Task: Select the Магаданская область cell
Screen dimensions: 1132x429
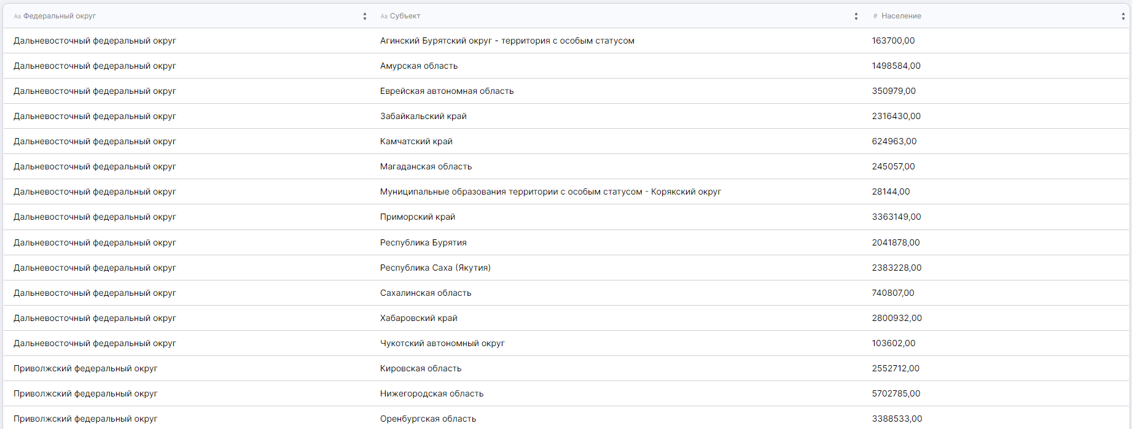Action: pos(426,166)
